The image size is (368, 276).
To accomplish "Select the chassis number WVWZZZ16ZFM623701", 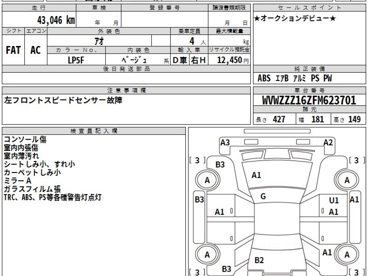I will point(309,100).
